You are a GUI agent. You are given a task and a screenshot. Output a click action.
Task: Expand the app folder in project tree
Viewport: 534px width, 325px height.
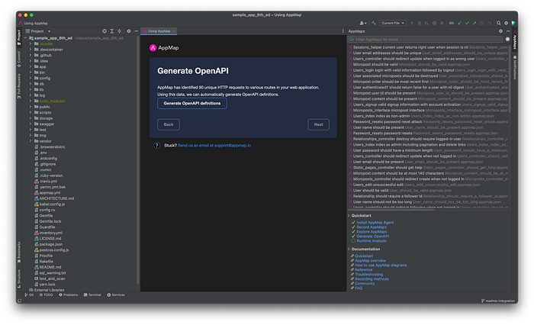(31, 67)
